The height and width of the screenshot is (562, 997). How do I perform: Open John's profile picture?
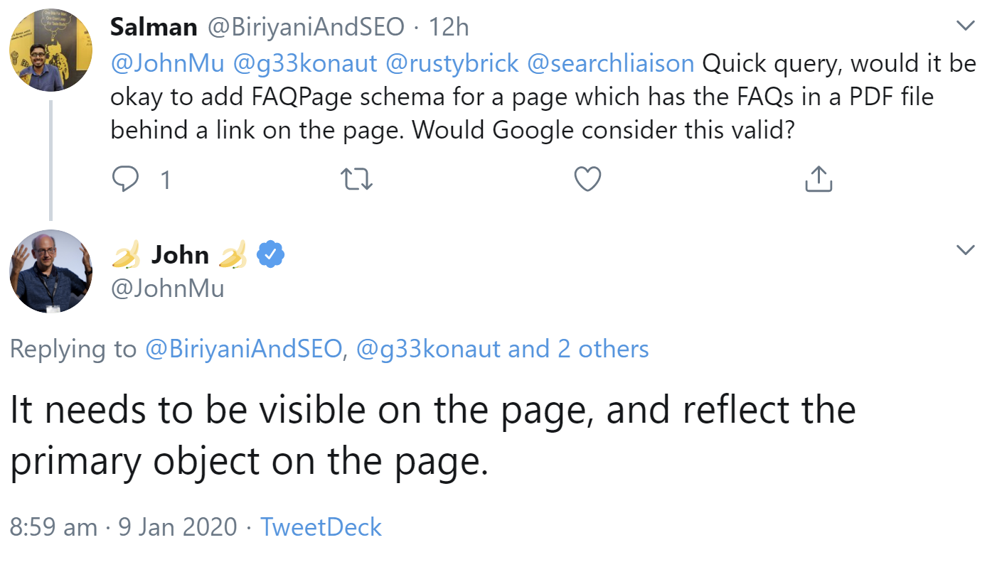[x=50, y=271]
